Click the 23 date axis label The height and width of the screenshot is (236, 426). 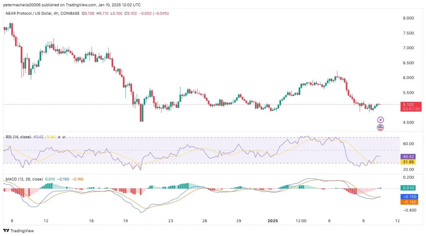pos(171,221)
